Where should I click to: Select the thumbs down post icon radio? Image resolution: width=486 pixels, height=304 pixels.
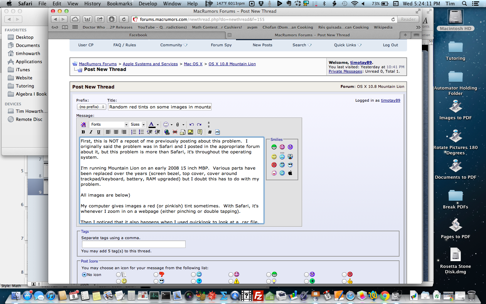click(156, 275)
